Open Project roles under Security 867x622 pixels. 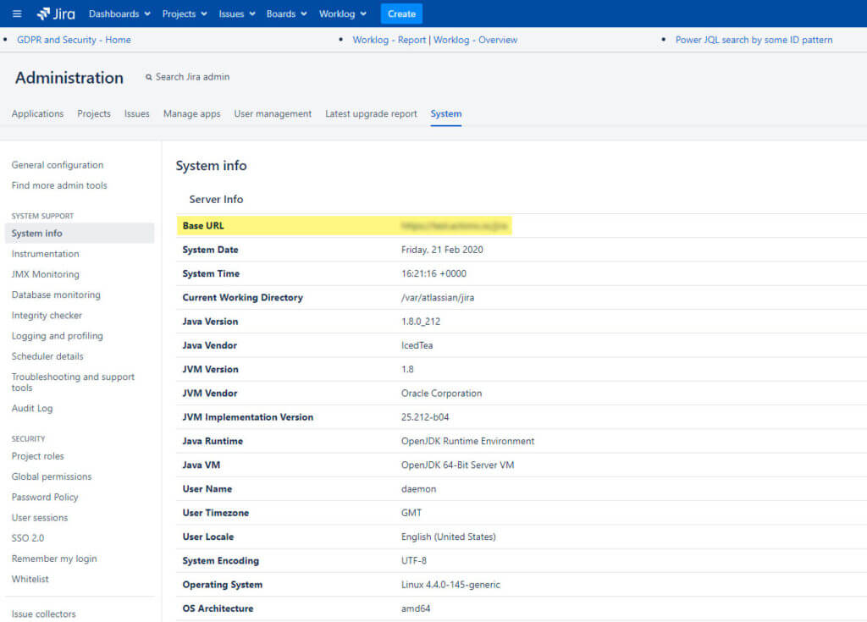(37, 456)
